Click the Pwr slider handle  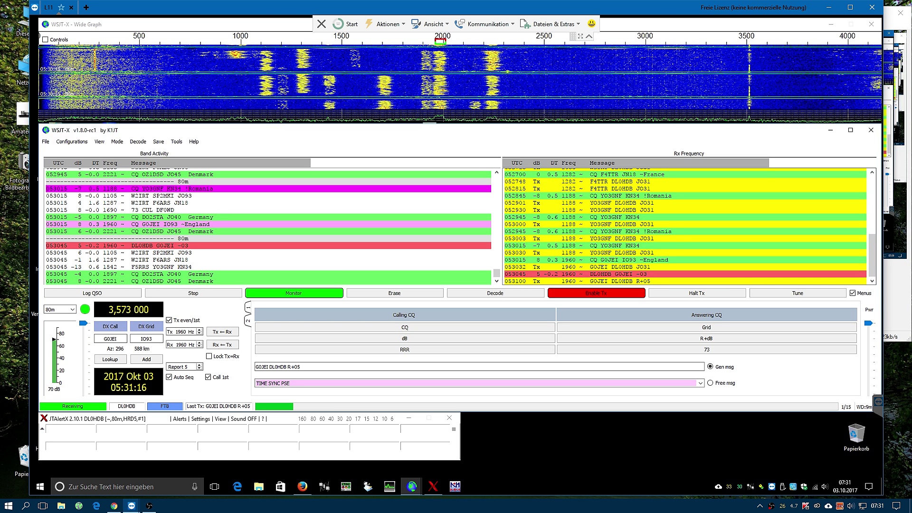point(868,323)
